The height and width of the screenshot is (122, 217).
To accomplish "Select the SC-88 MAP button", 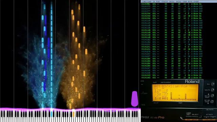I will pyautogui.click(x=212, y=102).
